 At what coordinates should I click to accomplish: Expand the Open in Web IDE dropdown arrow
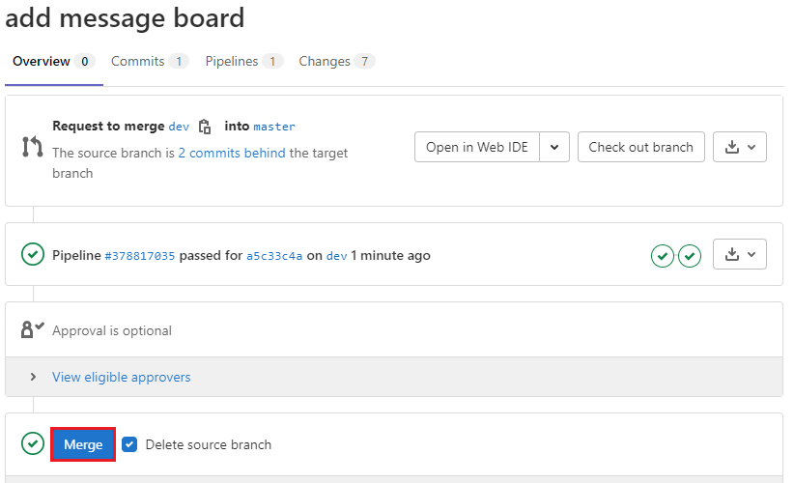pos(553,147)
